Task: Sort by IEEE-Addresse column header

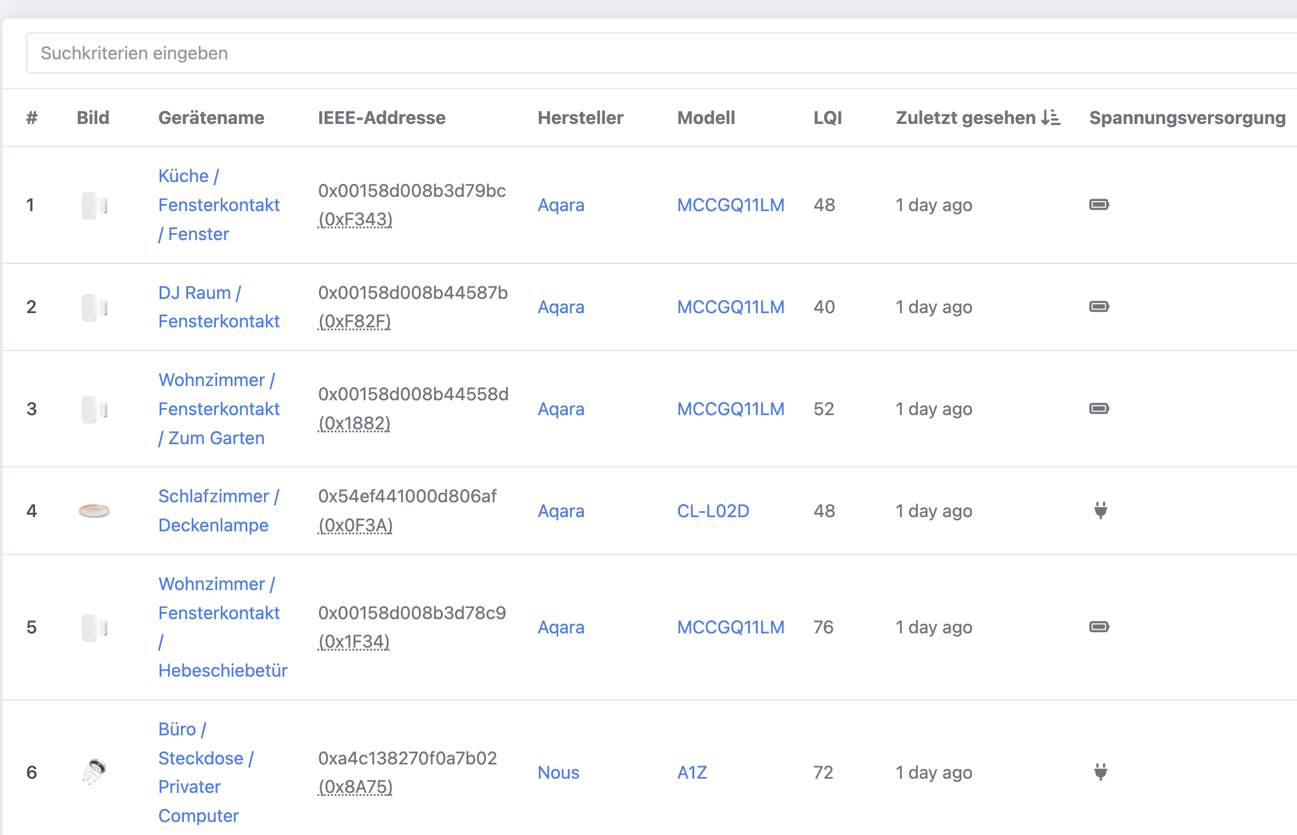Action: 382,117
